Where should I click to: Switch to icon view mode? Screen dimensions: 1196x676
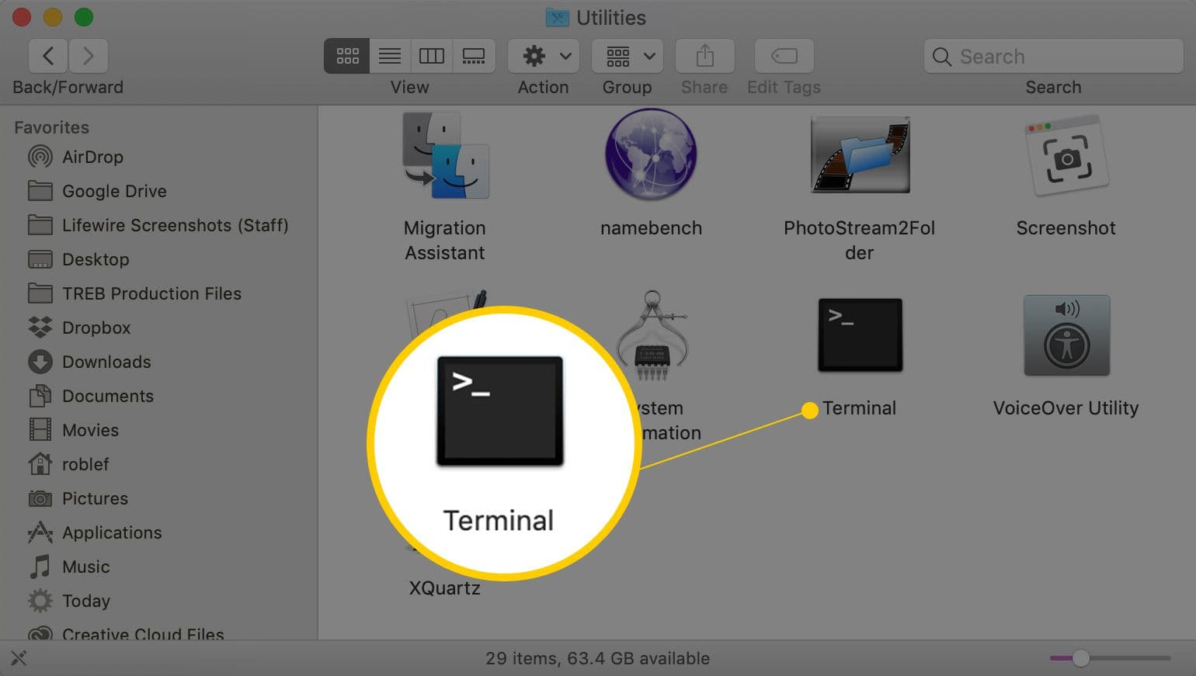(x=347, y=56)
